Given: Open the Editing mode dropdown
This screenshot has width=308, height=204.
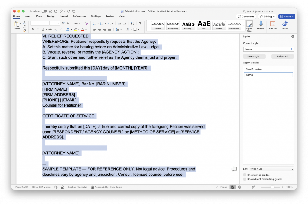Looking at the screenshot, I should coord(267,17).
